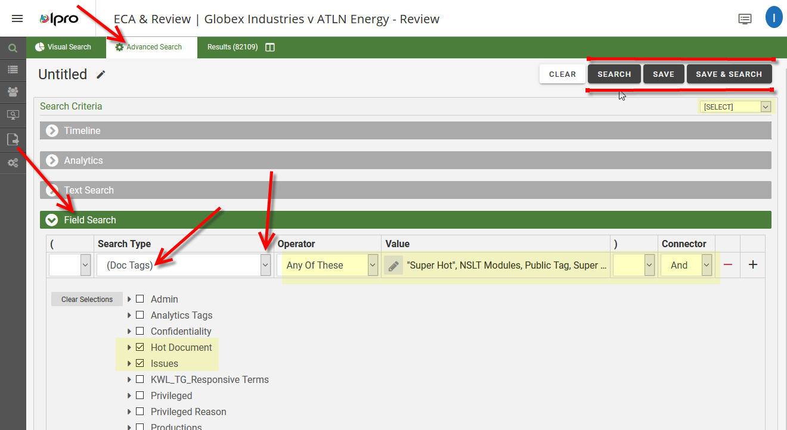787x430 pixels.
Task: Toggle the split results layout icon
Action: pyautogui.click(x=270, y=47)
